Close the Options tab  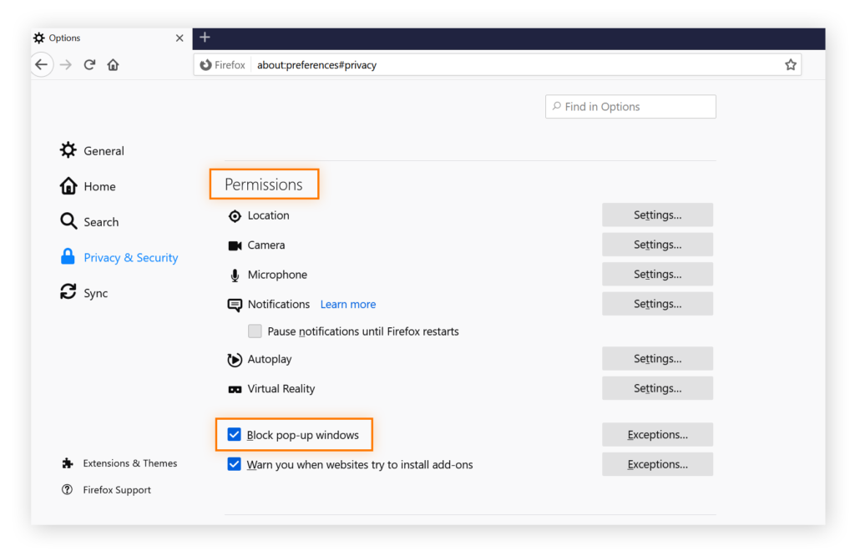point(180,38)
